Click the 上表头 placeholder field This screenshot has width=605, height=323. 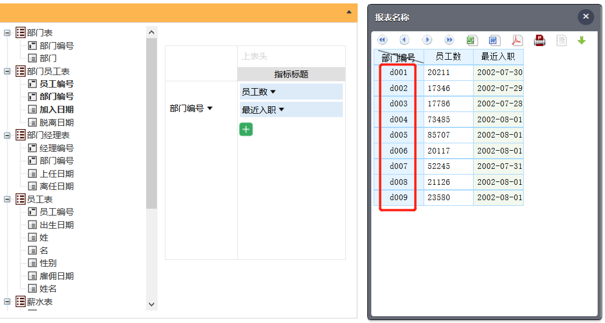point(291,57)
